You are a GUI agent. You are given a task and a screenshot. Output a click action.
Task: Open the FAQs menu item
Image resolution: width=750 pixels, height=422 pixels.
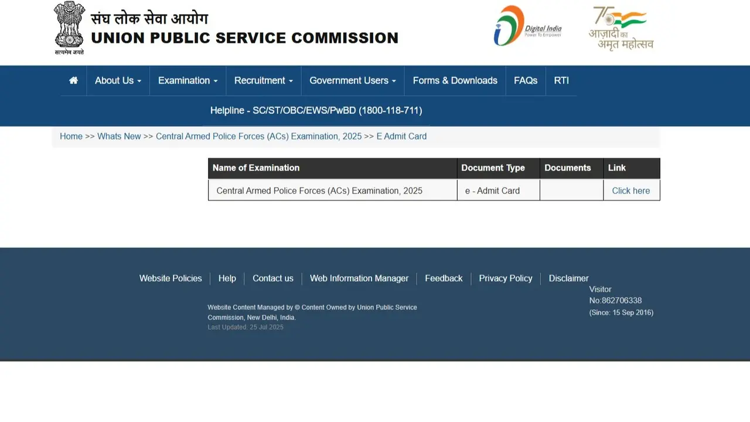point(525,80)
